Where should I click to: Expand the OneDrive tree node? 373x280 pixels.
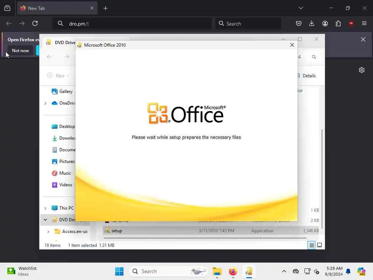[46, 103]
